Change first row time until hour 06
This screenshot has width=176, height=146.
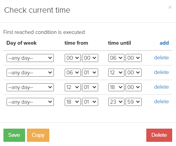[116, 58]
